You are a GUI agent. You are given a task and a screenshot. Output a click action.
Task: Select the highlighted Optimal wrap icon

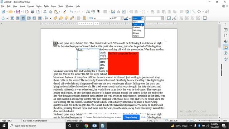coord(23,18)
